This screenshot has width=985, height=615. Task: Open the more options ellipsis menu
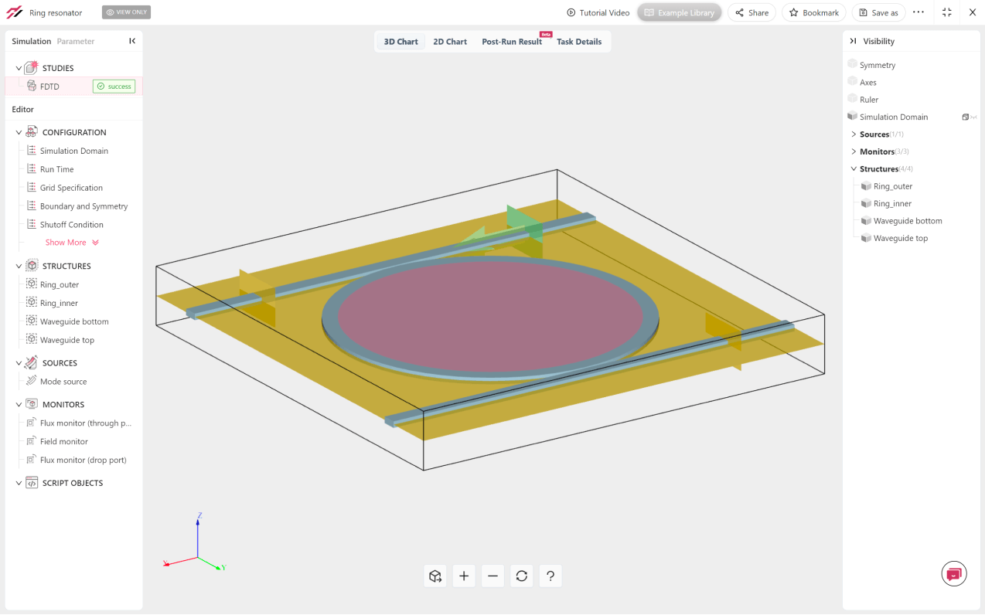click(x=919, y=12)
